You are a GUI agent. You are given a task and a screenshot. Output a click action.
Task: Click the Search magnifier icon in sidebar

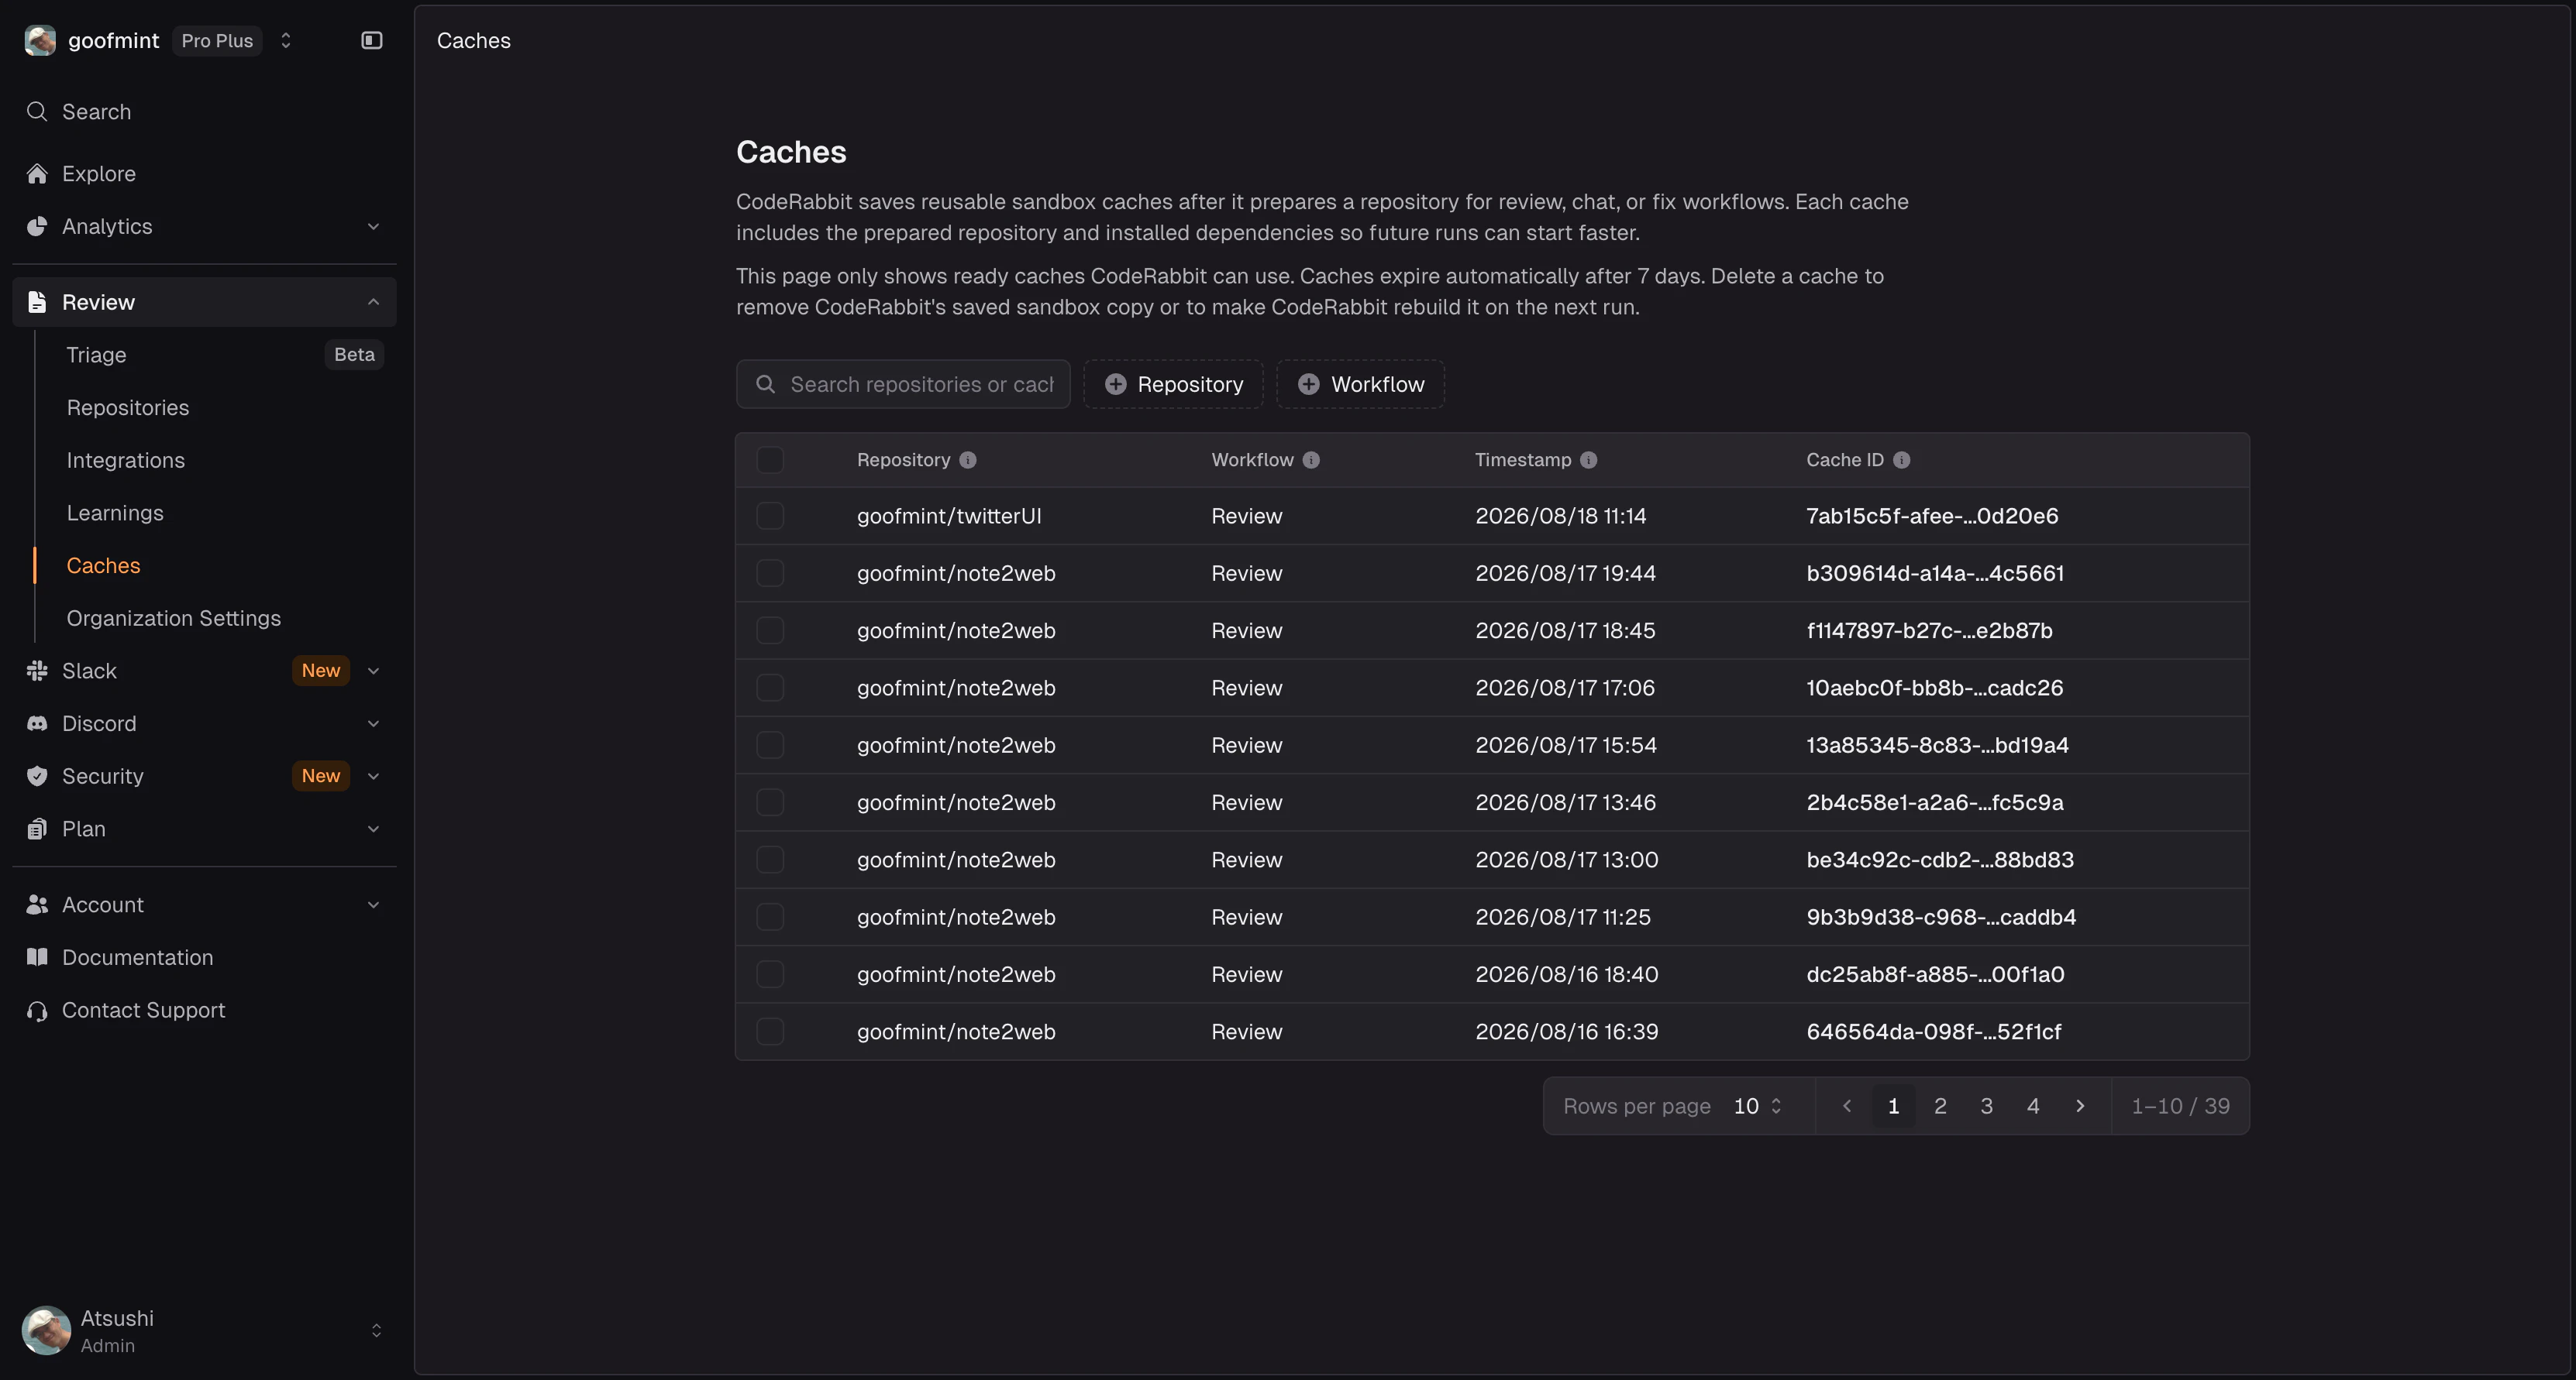click(37, 112)
